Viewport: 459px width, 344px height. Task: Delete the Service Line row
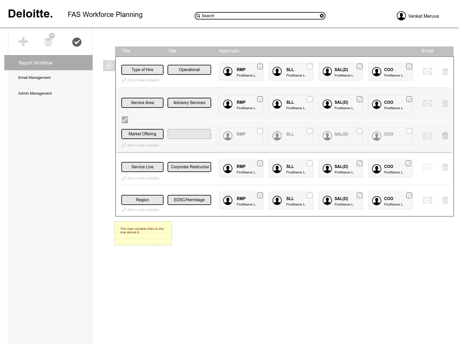point(445,167)
